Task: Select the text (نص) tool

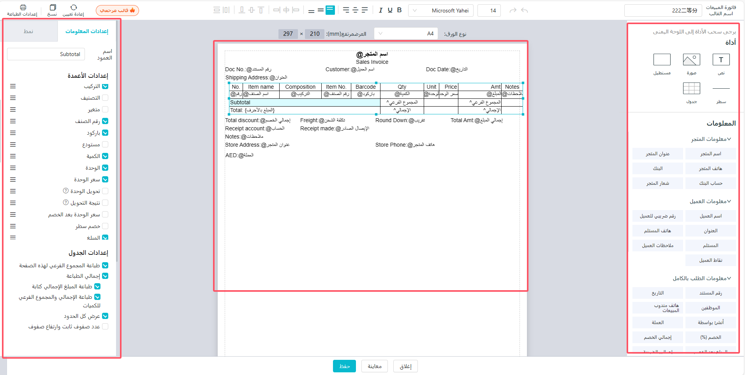Action: 721,60
